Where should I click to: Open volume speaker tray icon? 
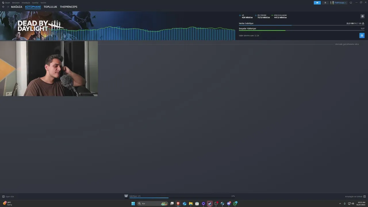click(353, 204)
